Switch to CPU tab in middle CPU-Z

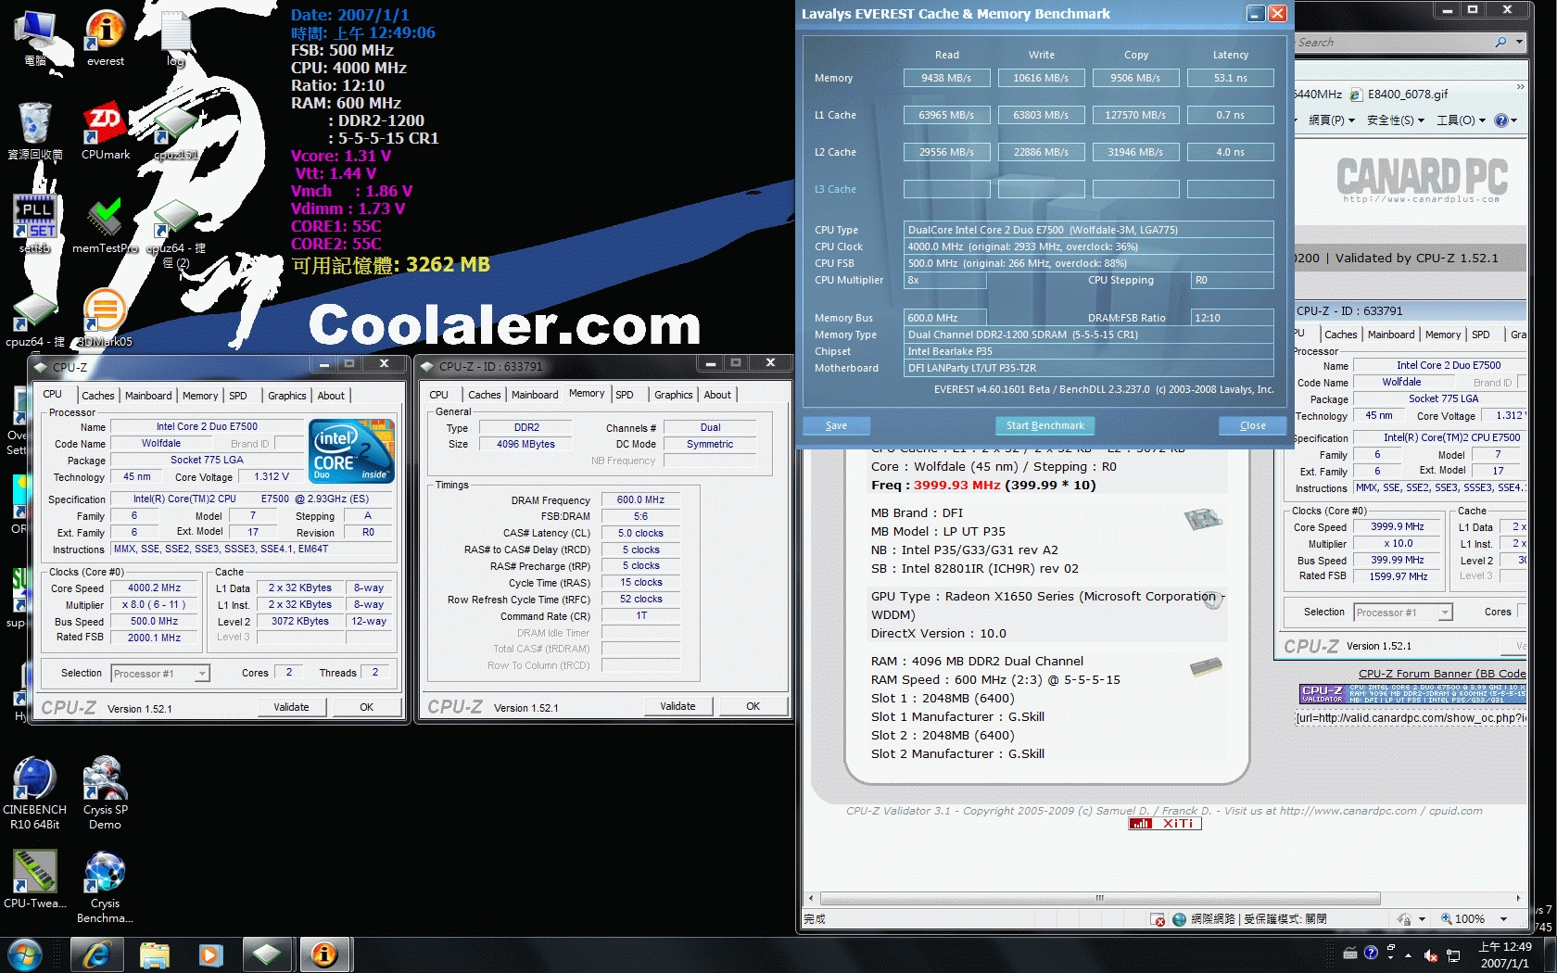[x=439, y=395]
